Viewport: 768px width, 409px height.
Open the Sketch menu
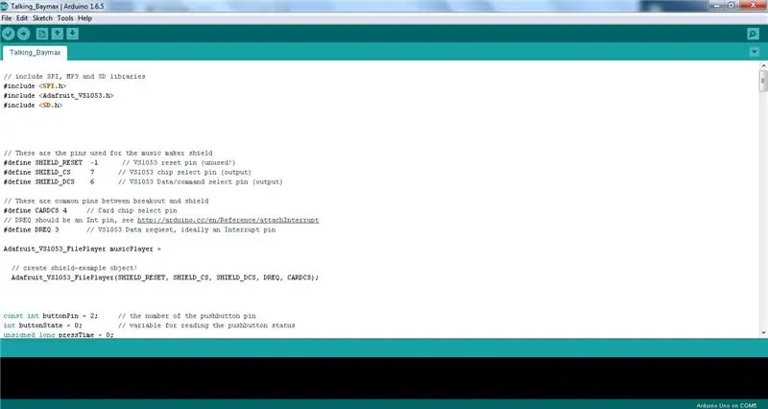tap(42, 18)
